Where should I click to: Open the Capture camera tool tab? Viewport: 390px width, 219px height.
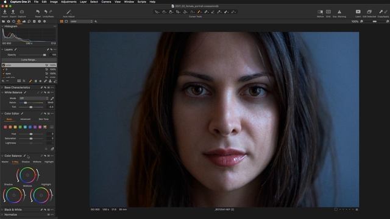(9, 22)
